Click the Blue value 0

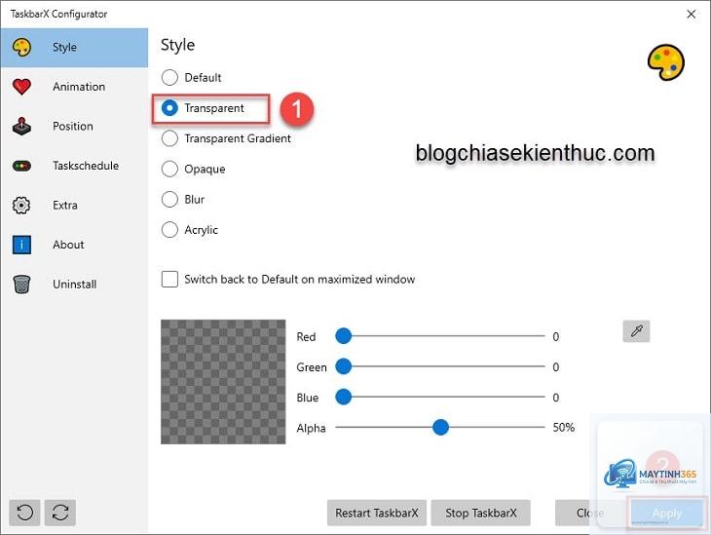pos(556,398)
